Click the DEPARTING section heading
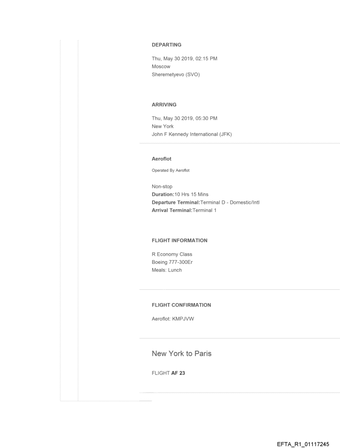 pyautogui.click(x=167, y=45)
